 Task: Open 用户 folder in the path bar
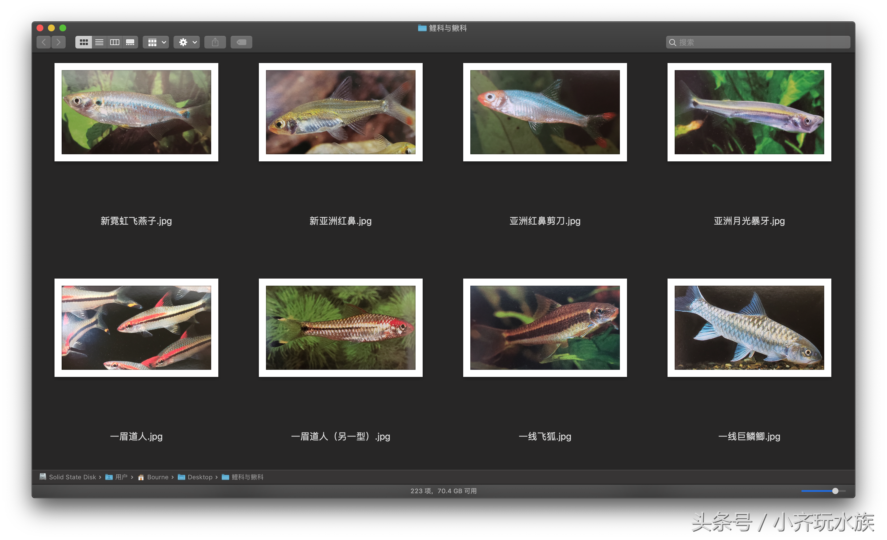click(116, 477)
